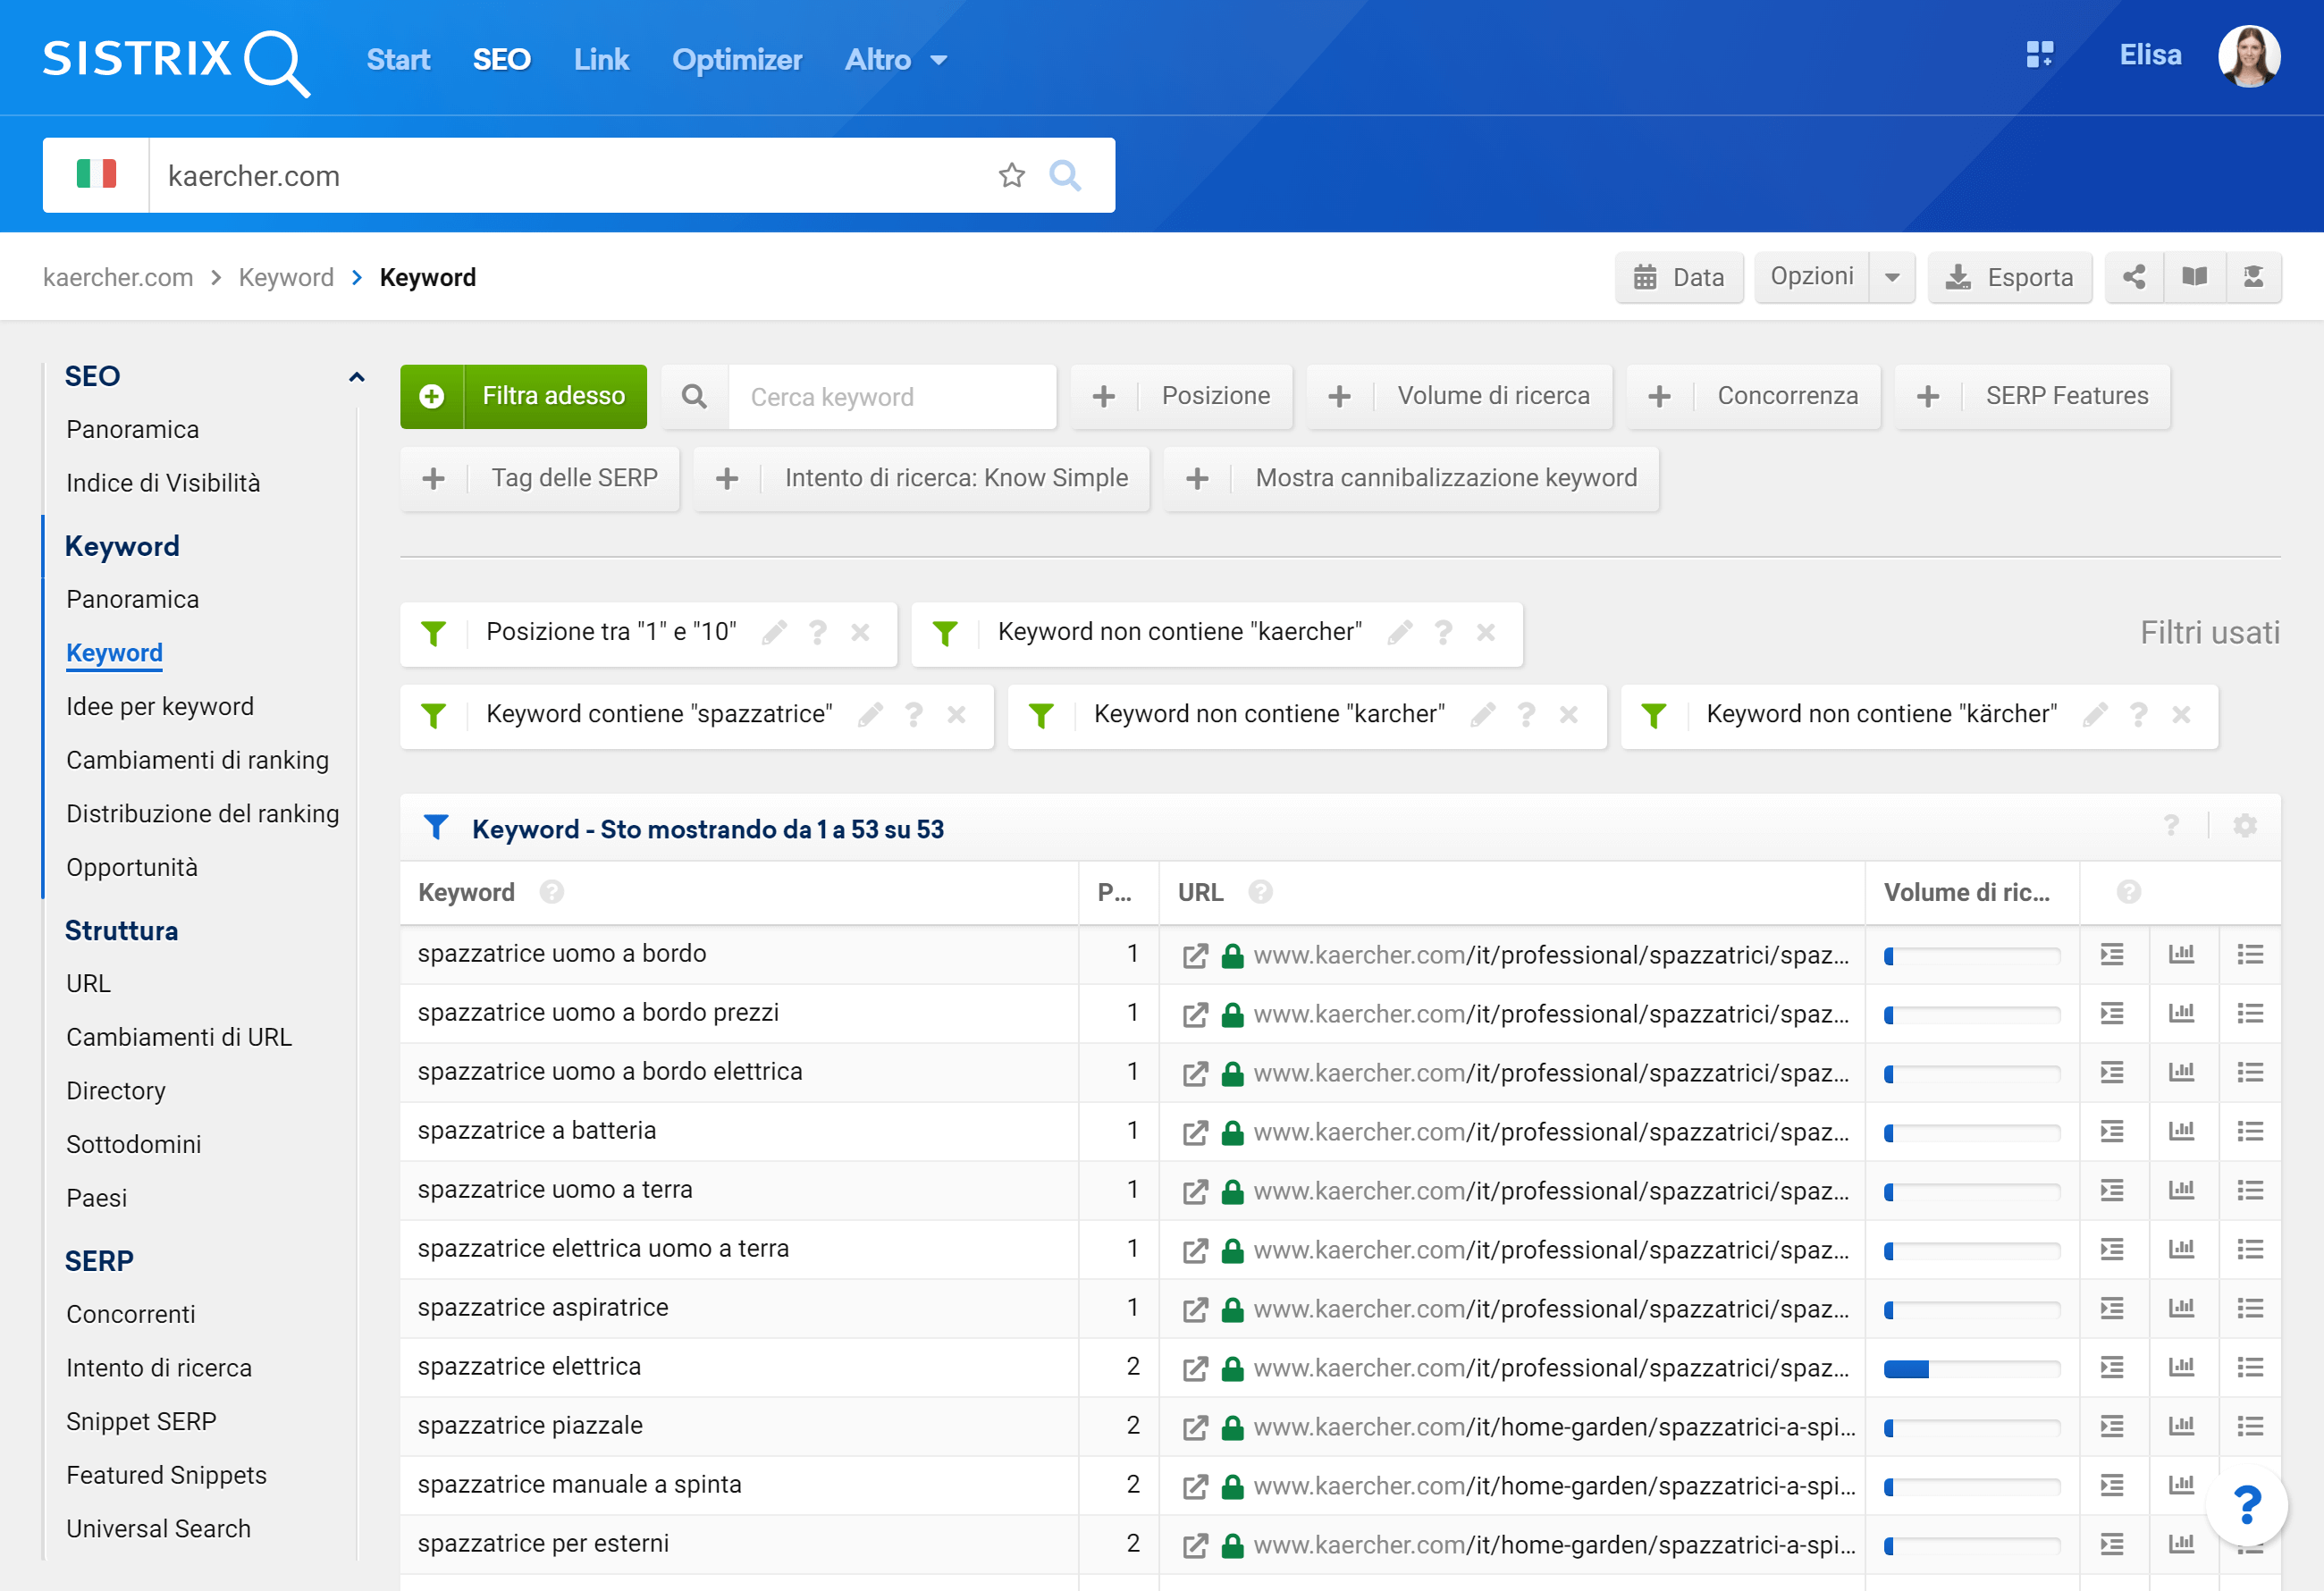Click the Data button
This screenshot has width=2324, height=1591.
point(1679,277)
